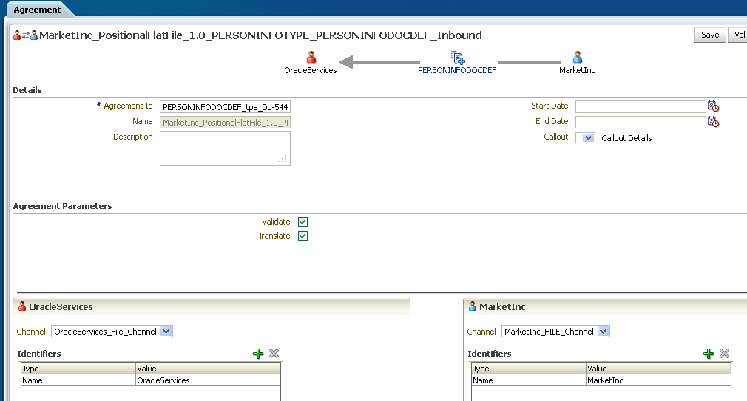Add identifier to OracleServices with green plus
Viewport: 747px width, 401px height.
(x=258, y=354)
